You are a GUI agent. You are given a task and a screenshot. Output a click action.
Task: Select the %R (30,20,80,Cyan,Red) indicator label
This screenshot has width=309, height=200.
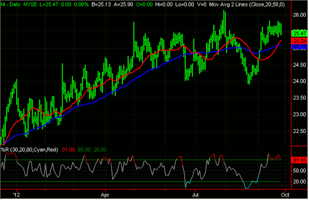(x=29, y=150)
